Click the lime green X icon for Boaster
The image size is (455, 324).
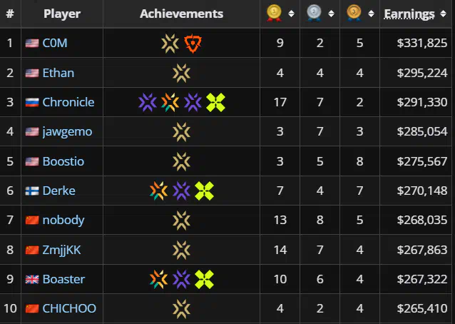coord(204,279)
